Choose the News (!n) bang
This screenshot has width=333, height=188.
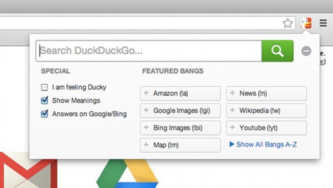(266, 93)
